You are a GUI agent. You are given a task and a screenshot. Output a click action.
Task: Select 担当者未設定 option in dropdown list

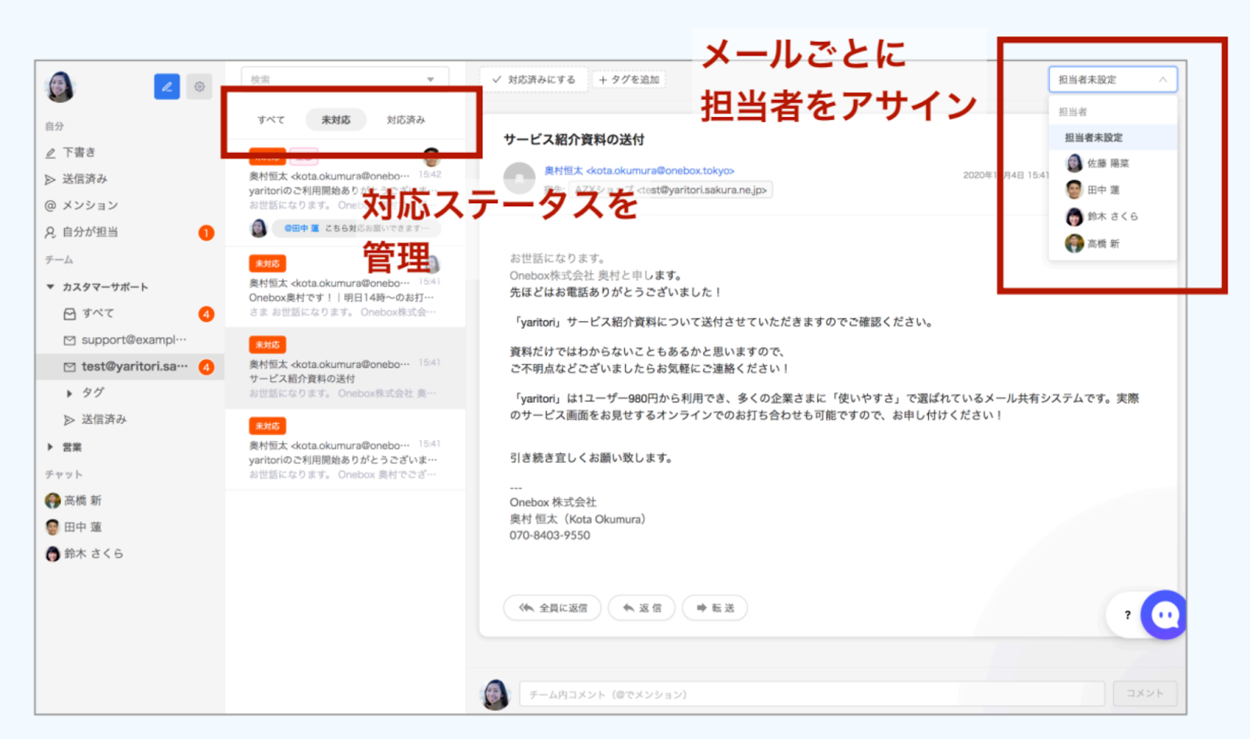click(1112, 137)
